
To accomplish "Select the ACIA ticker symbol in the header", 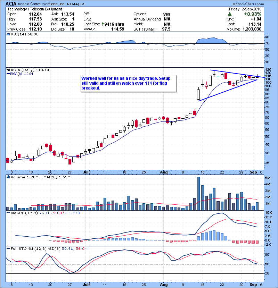I will (x=11, y=4).
